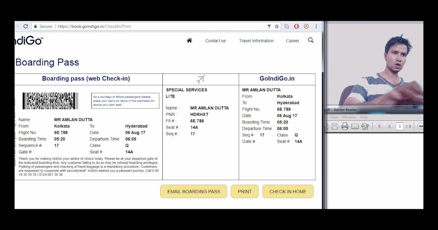Open the Help menu in Adobe Reader
The image size is (438, 230).
(x=364, y=117)
